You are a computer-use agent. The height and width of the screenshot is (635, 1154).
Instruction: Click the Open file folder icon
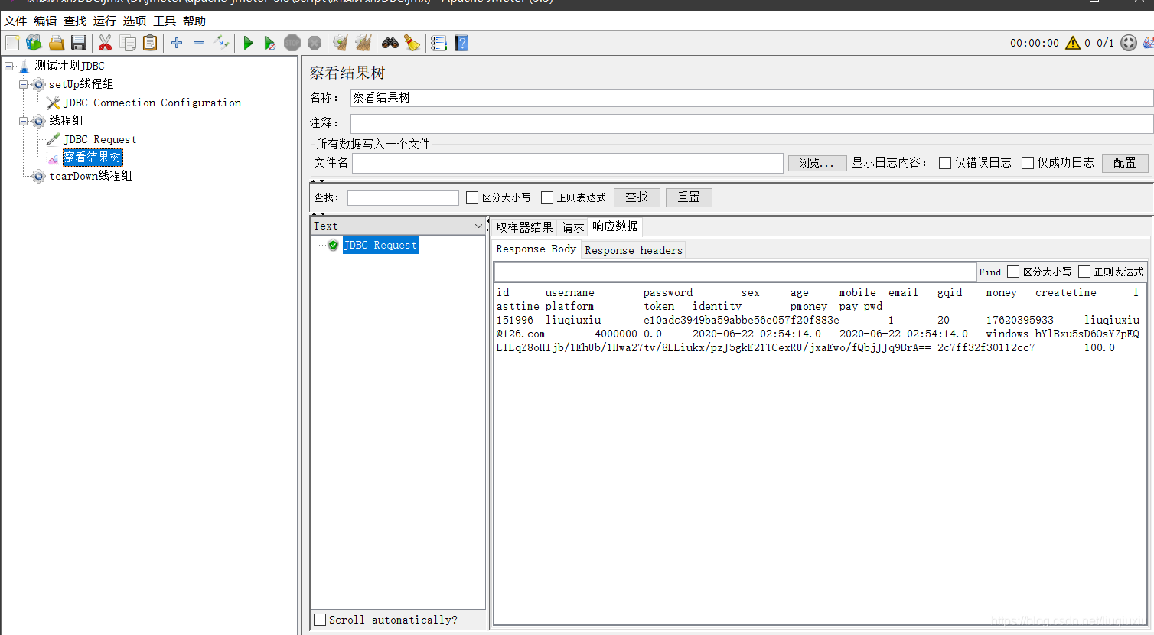pos(56,43)
